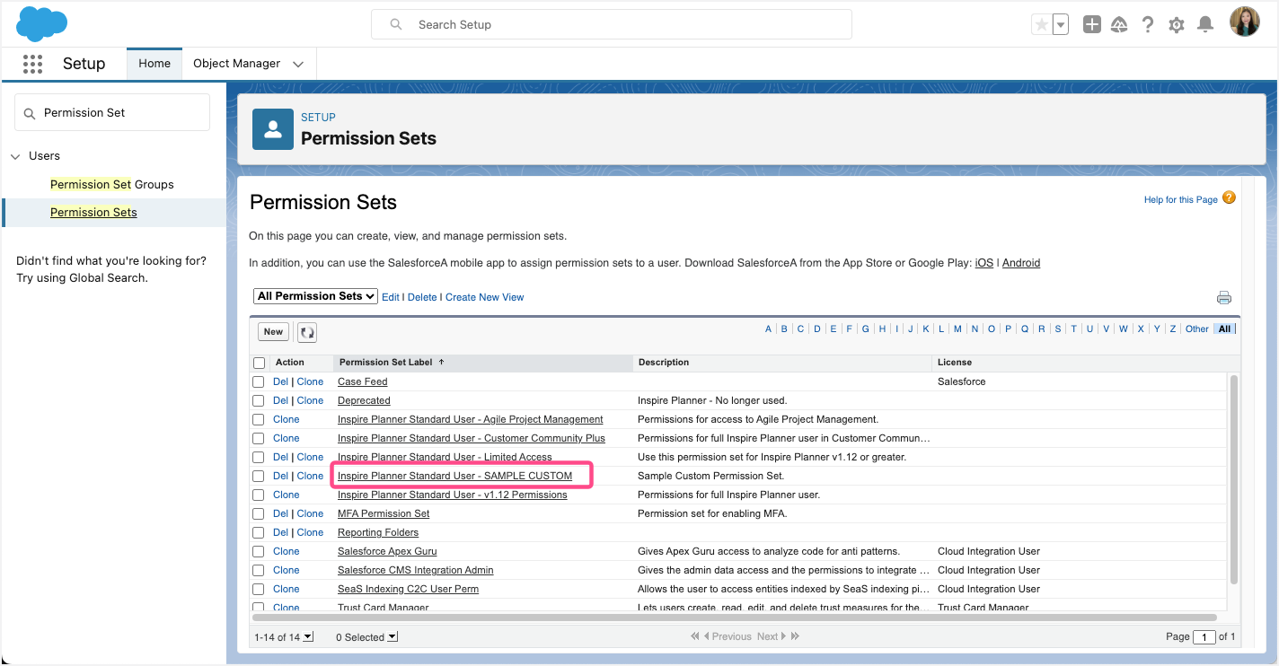Open the Setup gear menu
Image resolution: width=1279 pixels, height=666 pixels.
(1177, 25)
